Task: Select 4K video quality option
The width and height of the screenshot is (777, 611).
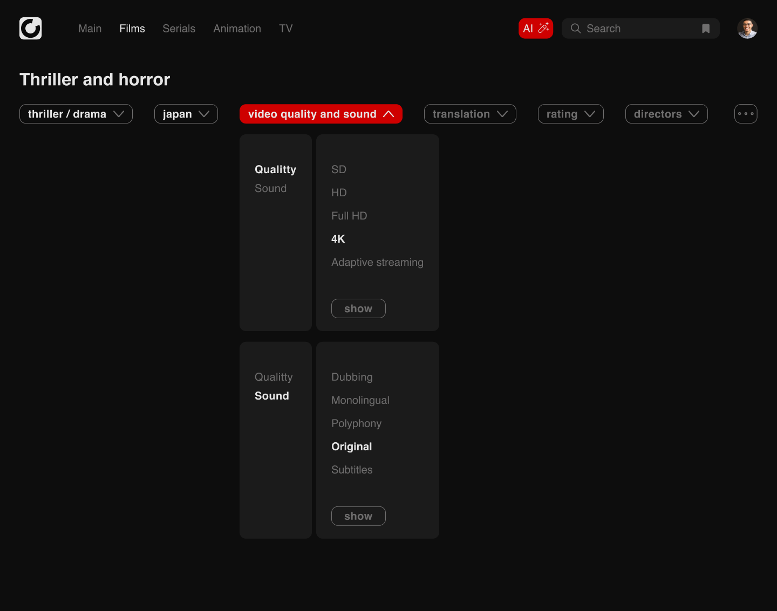Action: tap(338, 239)
